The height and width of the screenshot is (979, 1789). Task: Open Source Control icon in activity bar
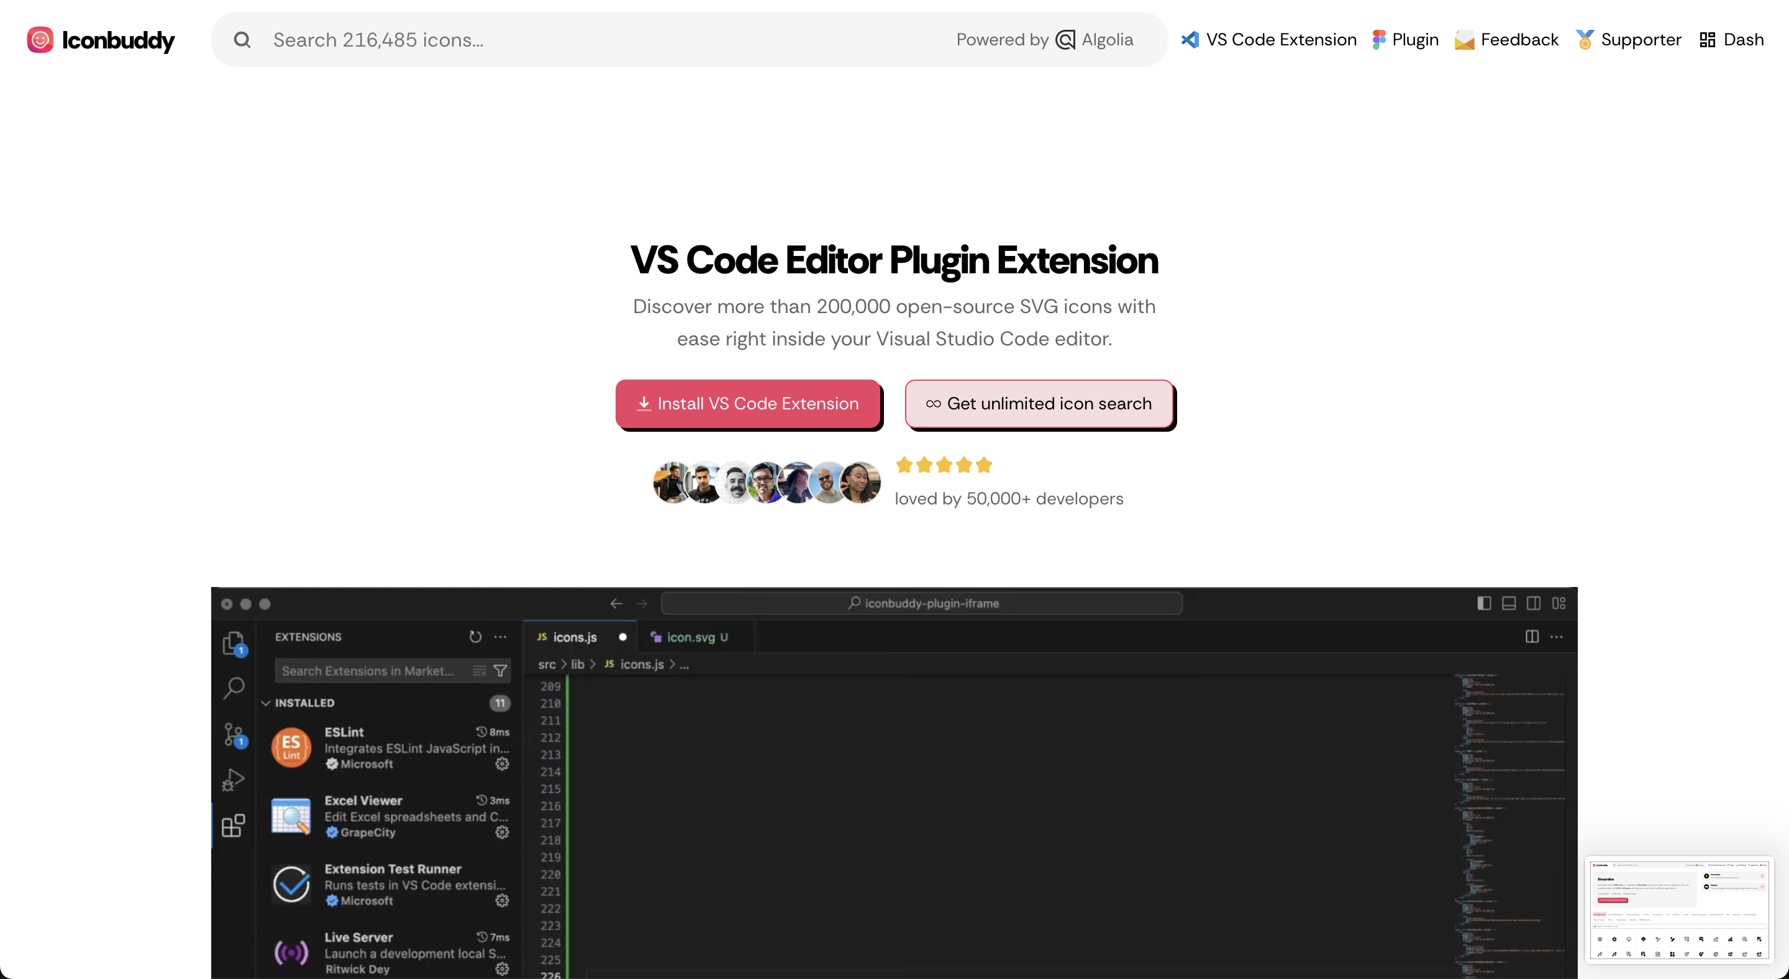point(234,735)
